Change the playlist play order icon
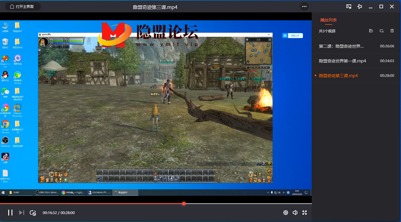 coord(382,31)
